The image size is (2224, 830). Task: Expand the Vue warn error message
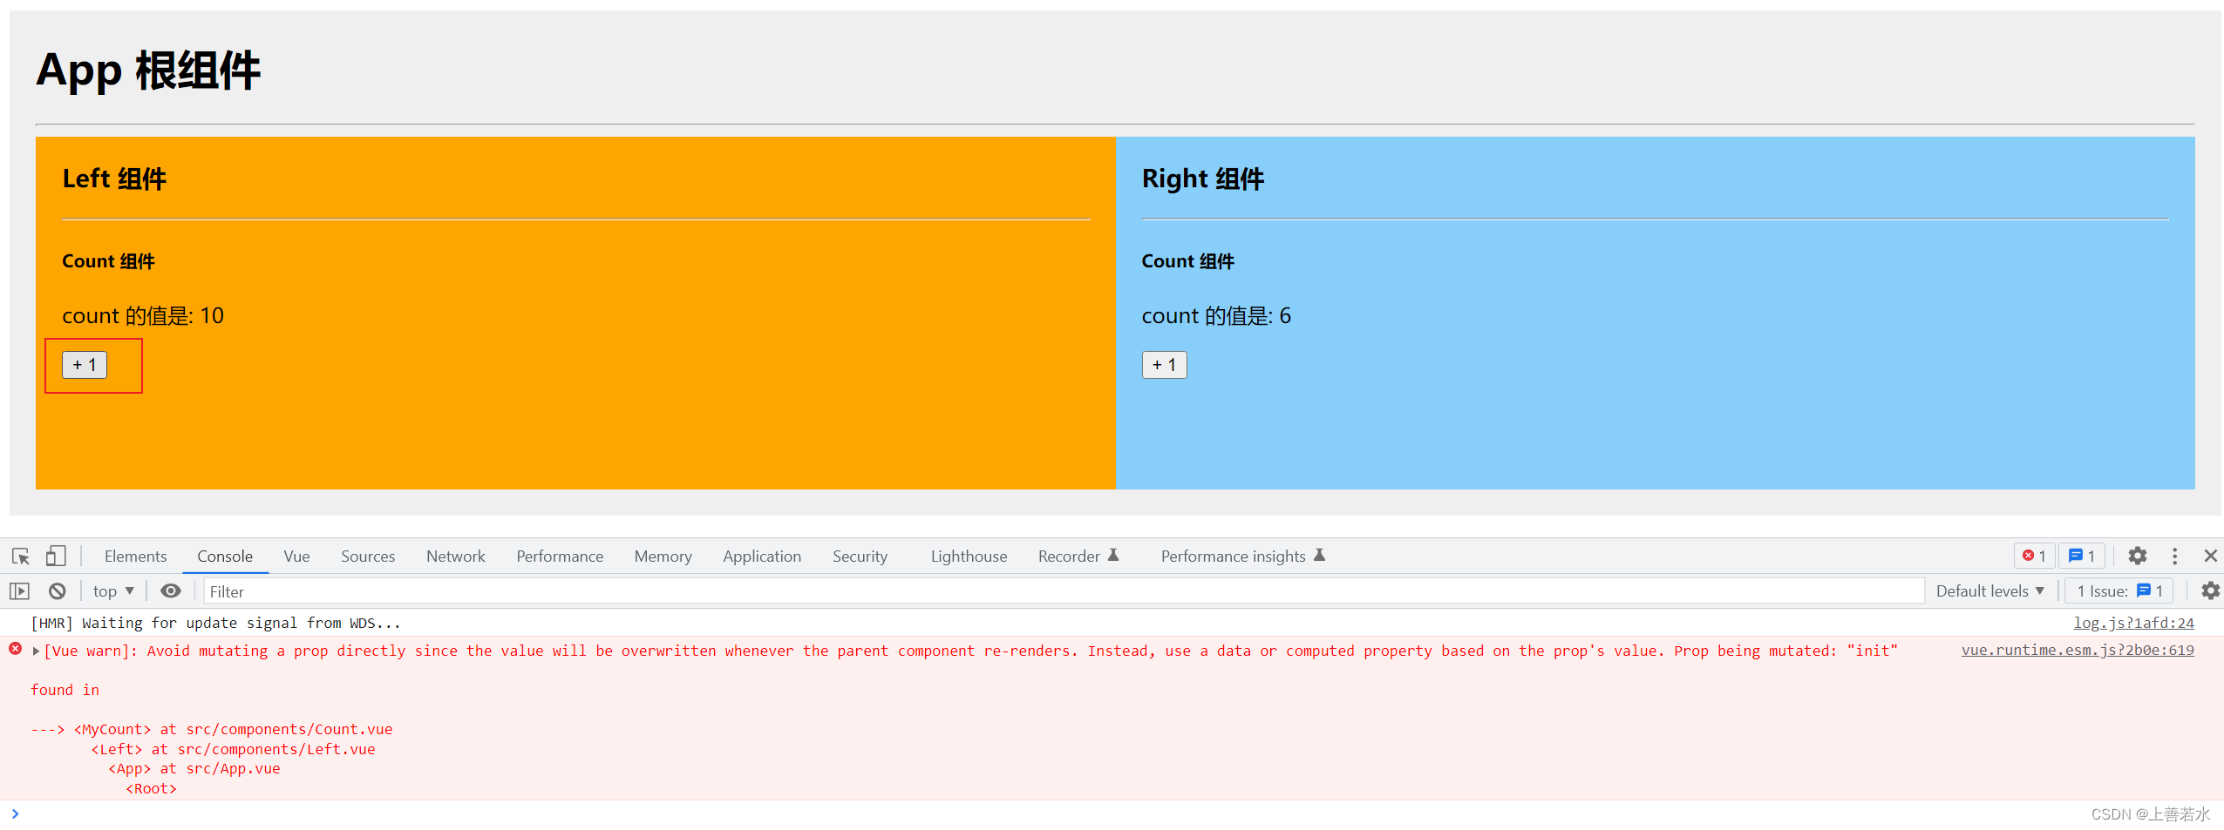pyautogui.click(x=36, y=651)
